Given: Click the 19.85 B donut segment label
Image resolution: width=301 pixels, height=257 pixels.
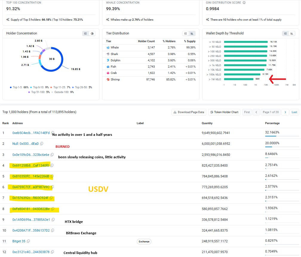Looking at the screenshot, I should tap(76, 69).
